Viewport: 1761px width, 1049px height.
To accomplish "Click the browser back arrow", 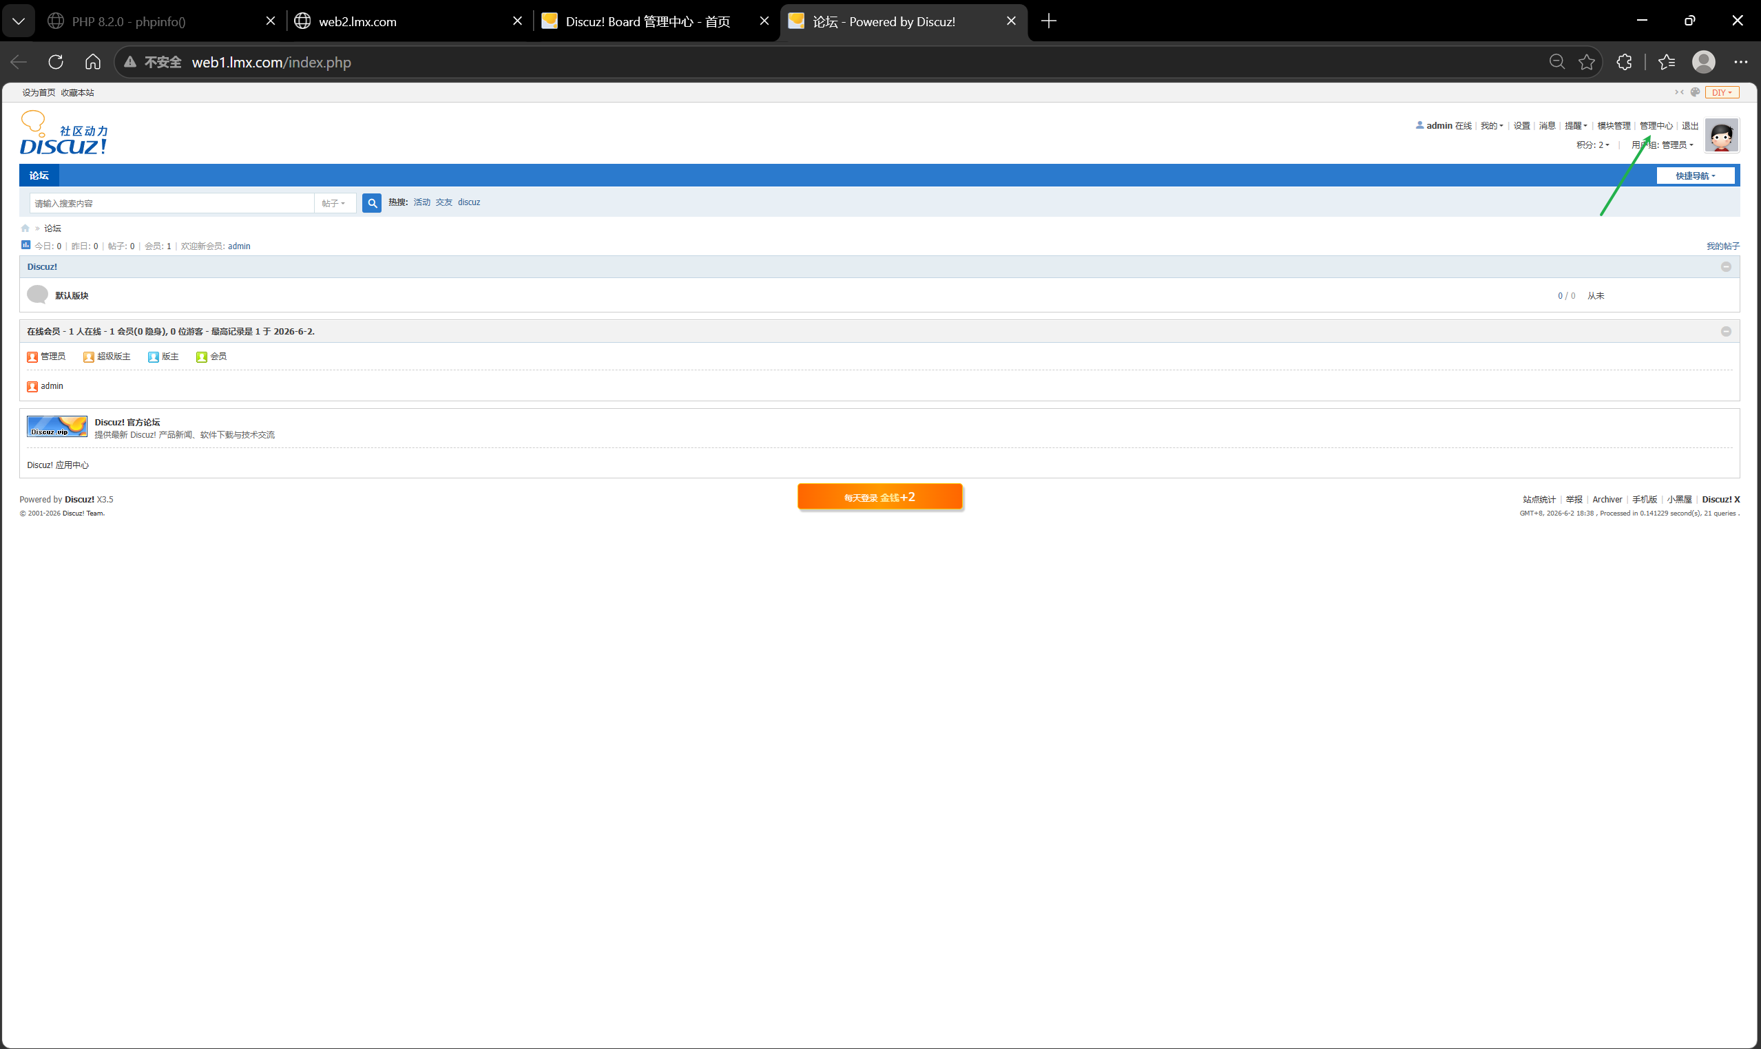I will click(x=19, y=61).
